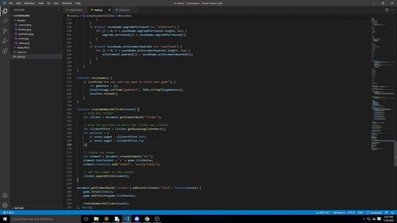Switch to the main.css editor tab
Image resolution: width=397 pixels, height=223 pixels.
click(x=124, y=10)
